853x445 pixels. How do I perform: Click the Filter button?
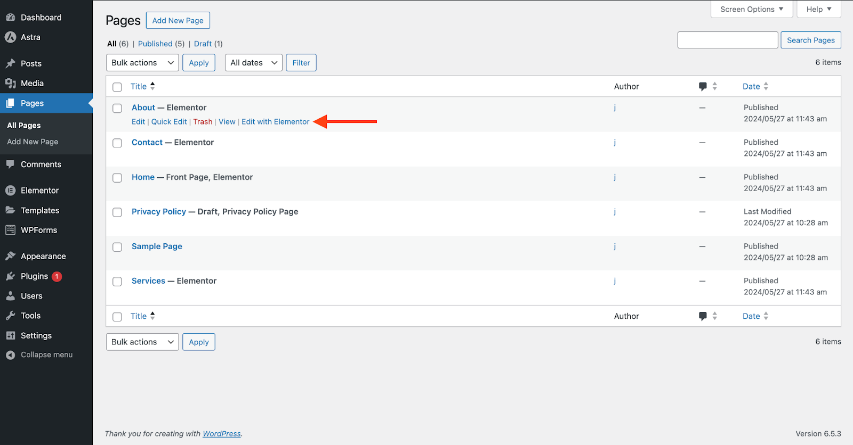(x=301, y=63)
